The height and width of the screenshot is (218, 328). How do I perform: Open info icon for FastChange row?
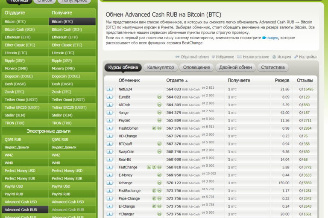(x=110, y=167)
